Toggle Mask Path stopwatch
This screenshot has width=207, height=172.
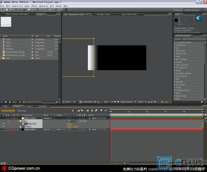[23, 124]
